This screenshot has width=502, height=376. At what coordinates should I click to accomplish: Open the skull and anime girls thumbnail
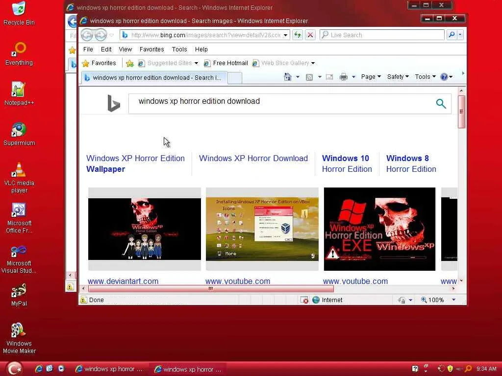click(x=145, y=229)
